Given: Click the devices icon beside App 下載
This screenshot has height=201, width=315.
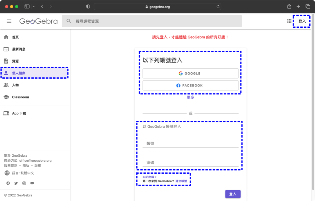Looking at the screenshot, I should 6,113.
